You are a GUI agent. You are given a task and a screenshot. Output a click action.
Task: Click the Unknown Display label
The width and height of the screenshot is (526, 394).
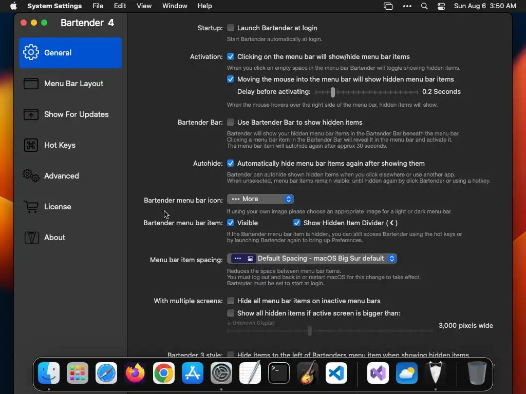pyautogui.click(x=251, y=323)
